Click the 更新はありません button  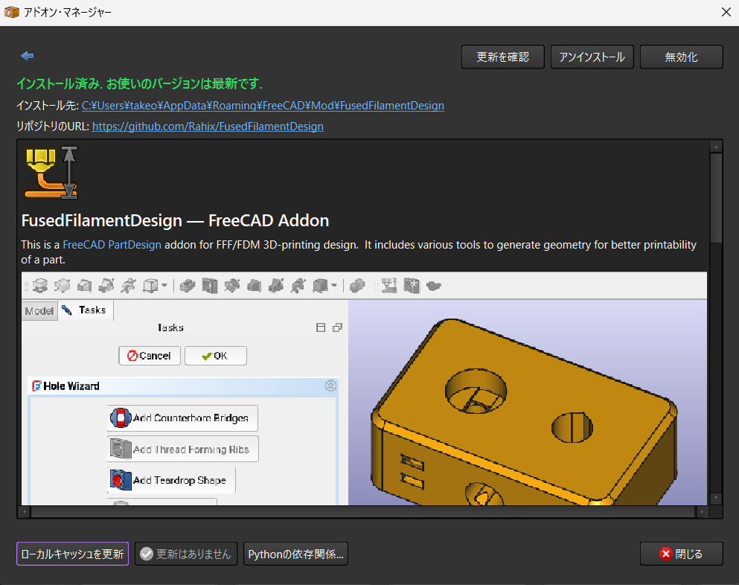tap(186, 554)
